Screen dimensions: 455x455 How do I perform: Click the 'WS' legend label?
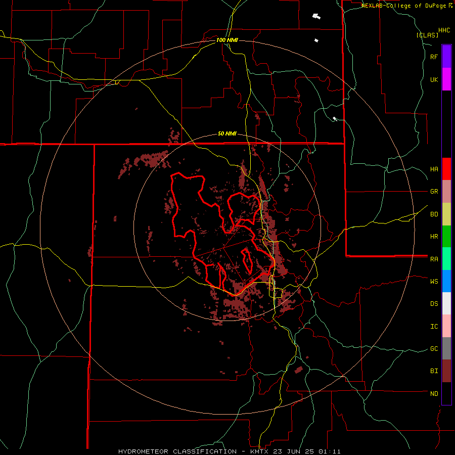(434, 281)
